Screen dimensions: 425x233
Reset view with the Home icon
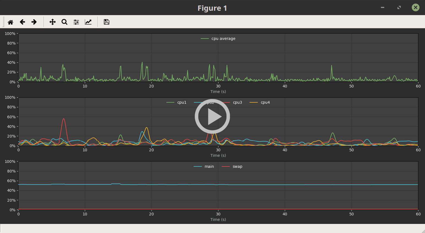10,22
